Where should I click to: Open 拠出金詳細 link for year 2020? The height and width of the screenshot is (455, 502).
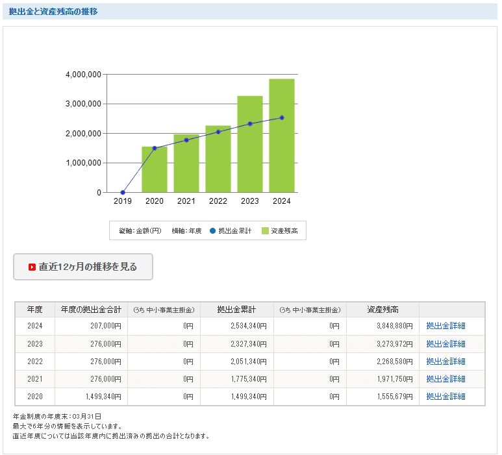pyautogui.click(x=446, y=397)
